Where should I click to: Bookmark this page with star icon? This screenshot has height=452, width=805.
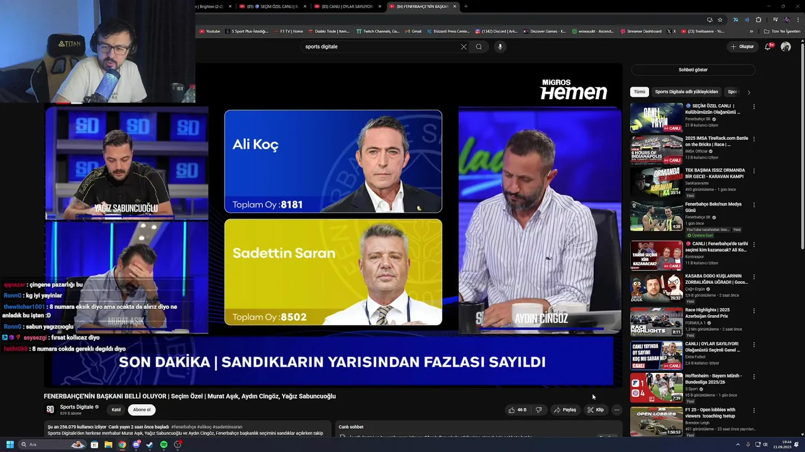[x=720, y=19]
